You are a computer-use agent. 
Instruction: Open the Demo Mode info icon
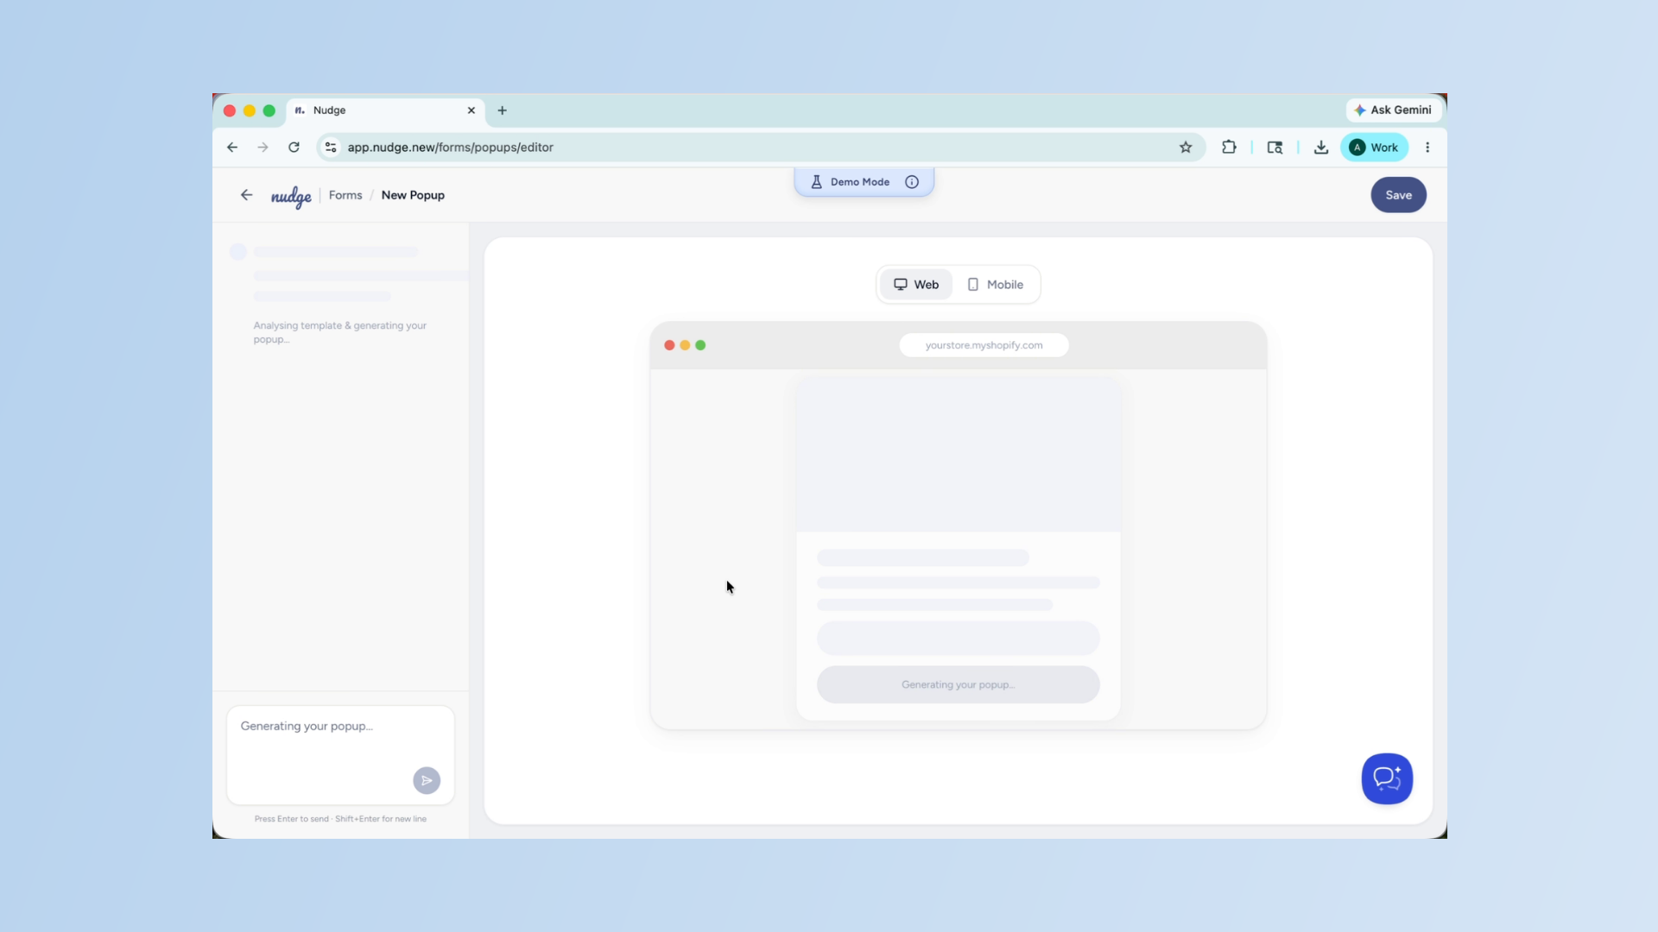click(912, 182)
